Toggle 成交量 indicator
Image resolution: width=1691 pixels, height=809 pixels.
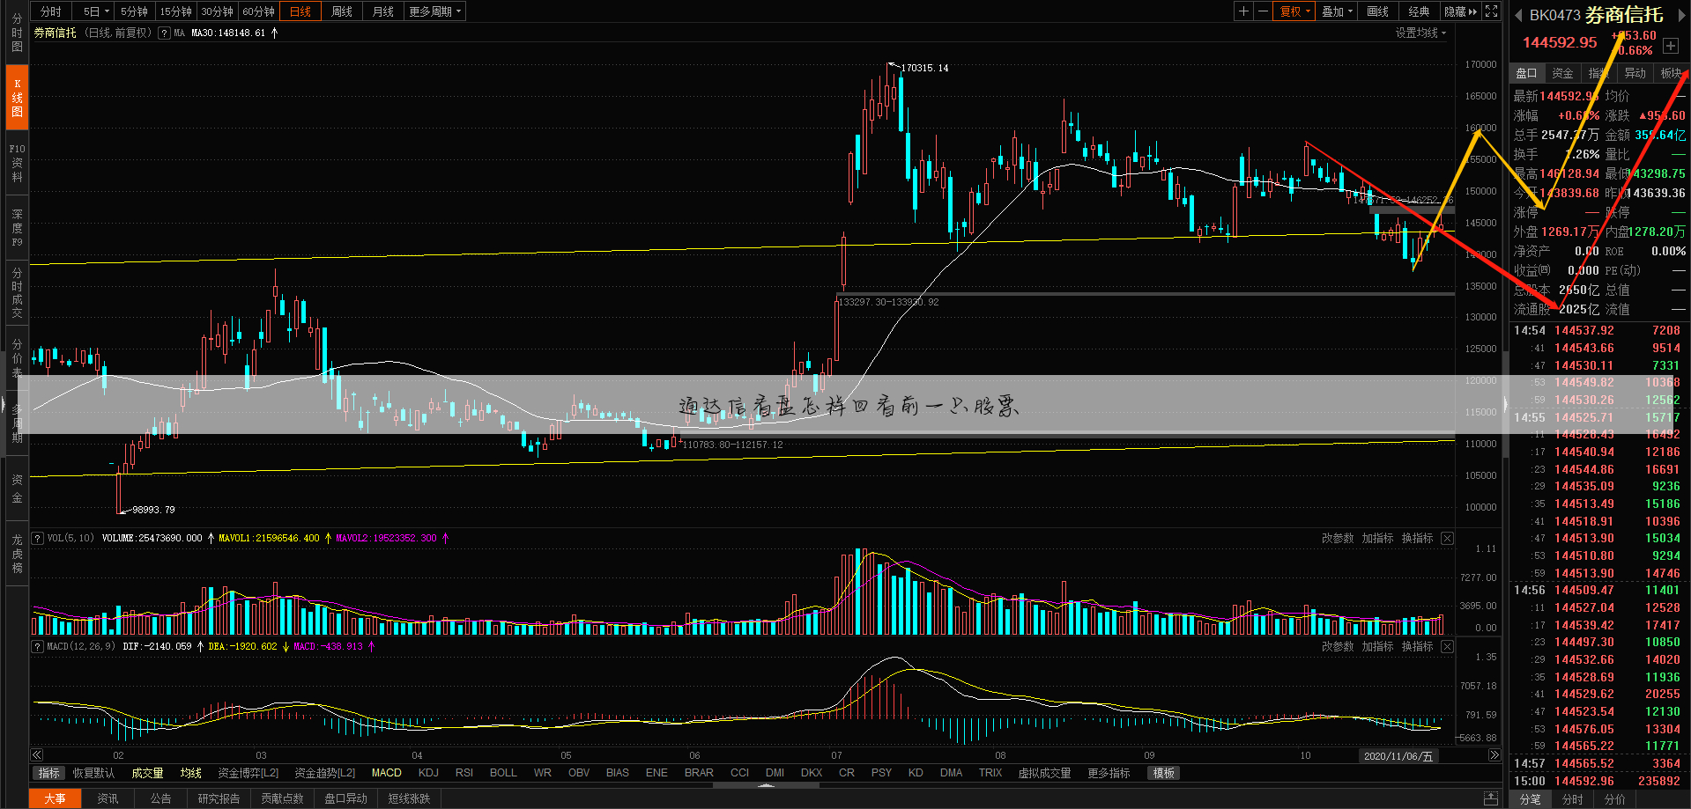(148, 773)
